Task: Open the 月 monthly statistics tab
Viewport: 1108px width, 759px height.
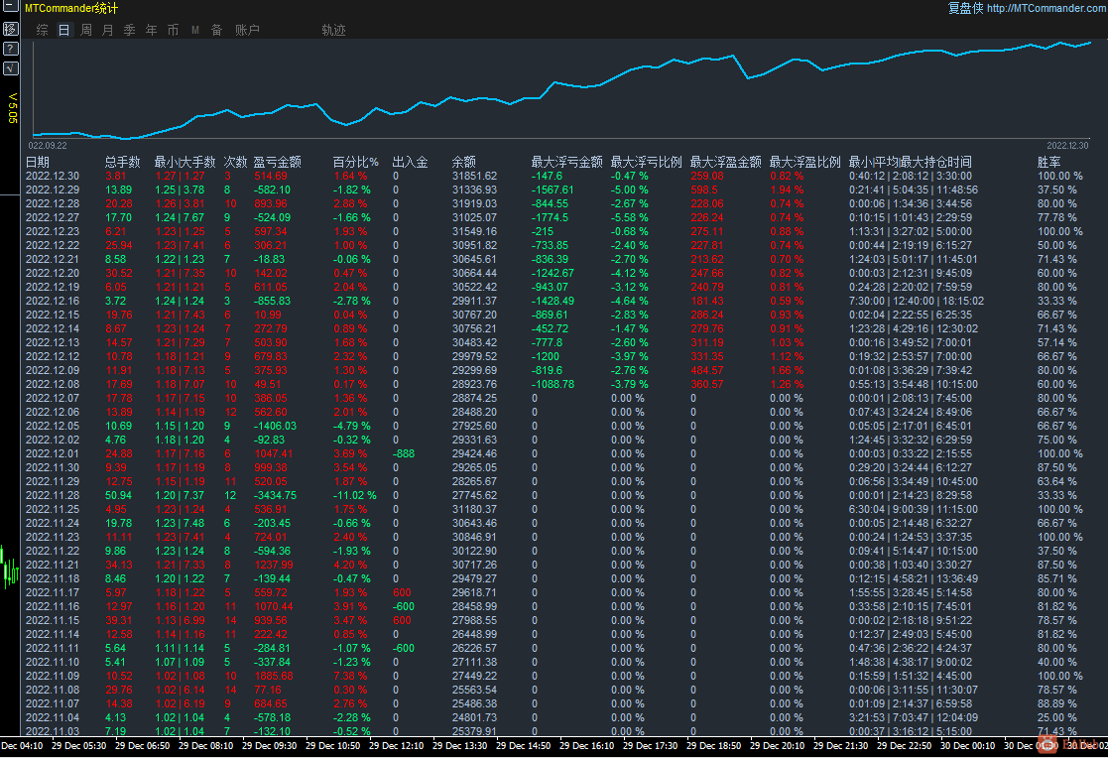Action: [108, 30]
